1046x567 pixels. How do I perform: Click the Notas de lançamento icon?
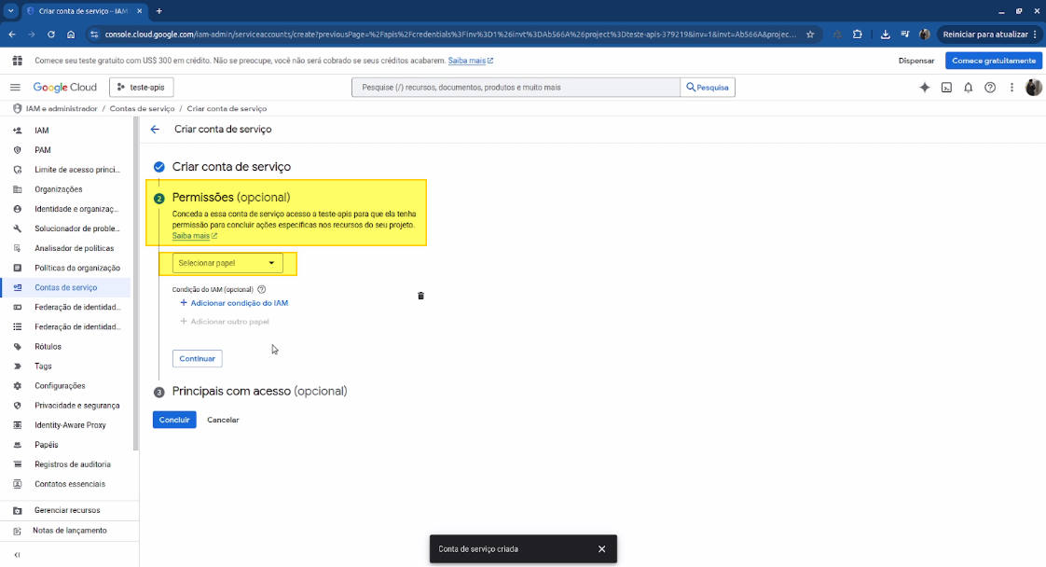18,531
